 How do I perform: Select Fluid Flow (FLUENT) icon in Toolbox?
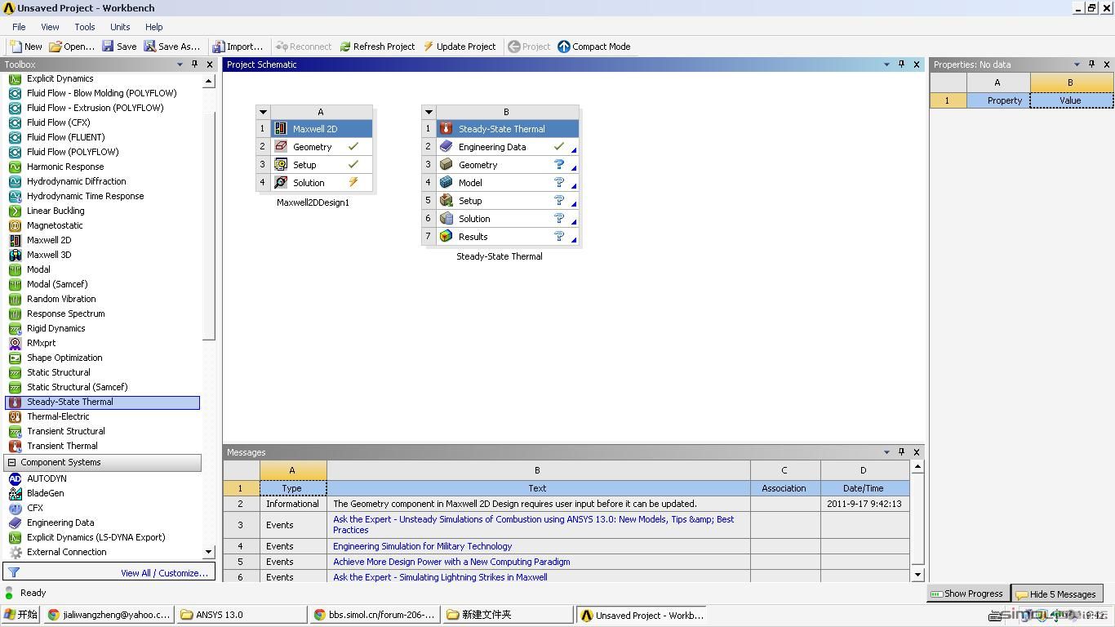point(15,137)
